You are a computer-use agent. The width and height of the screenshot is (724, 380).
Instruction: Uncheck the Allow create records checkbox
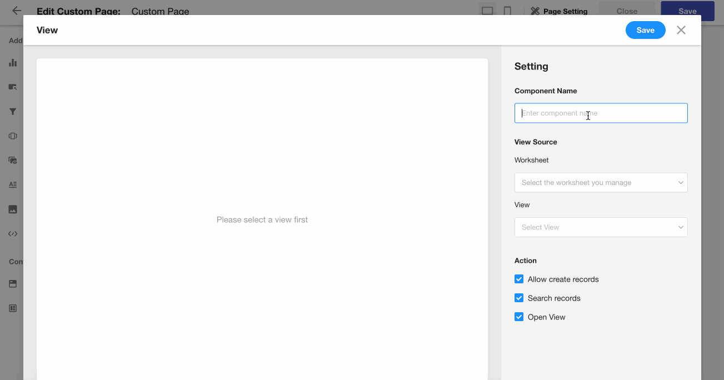point(519,279)
